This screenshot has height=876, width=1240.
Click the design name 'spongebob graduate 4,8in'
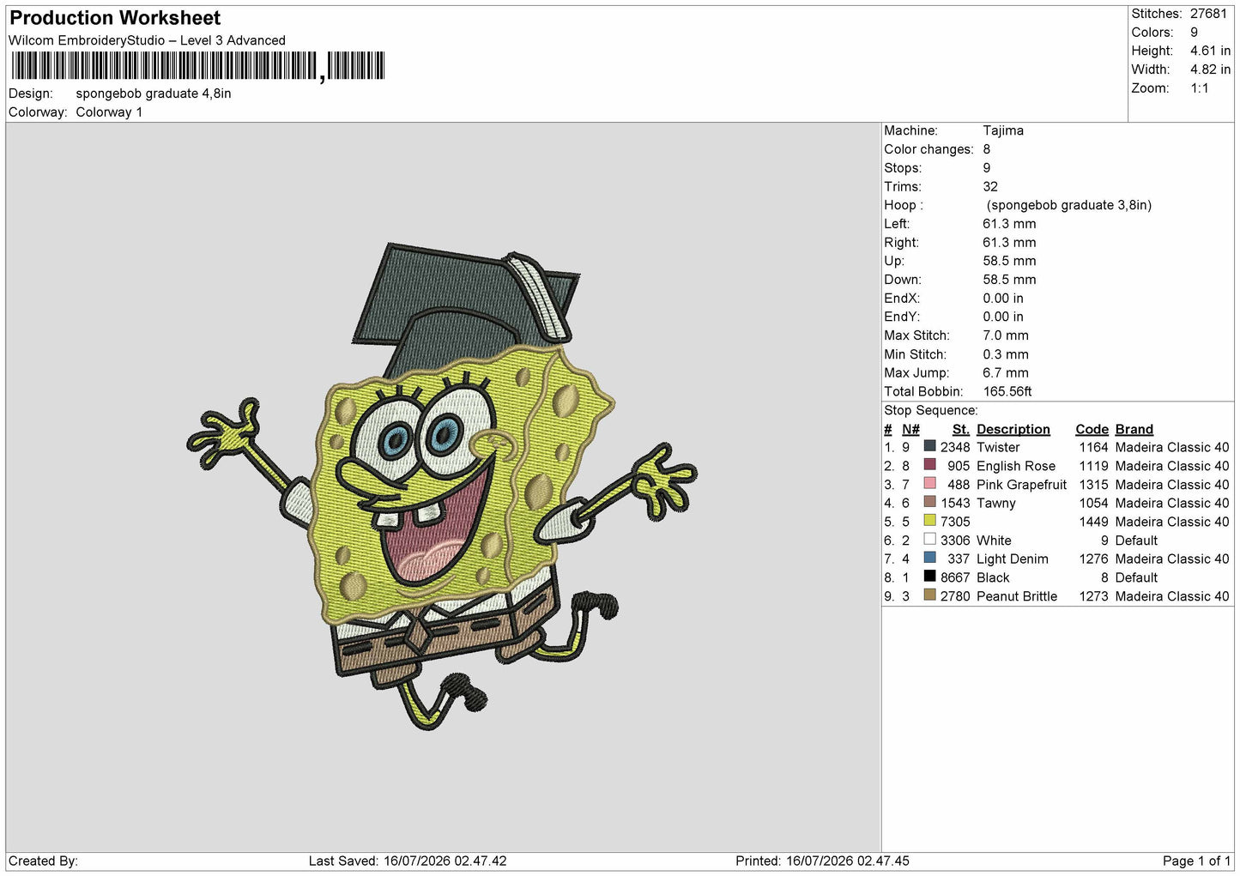[x=154, y=94]
